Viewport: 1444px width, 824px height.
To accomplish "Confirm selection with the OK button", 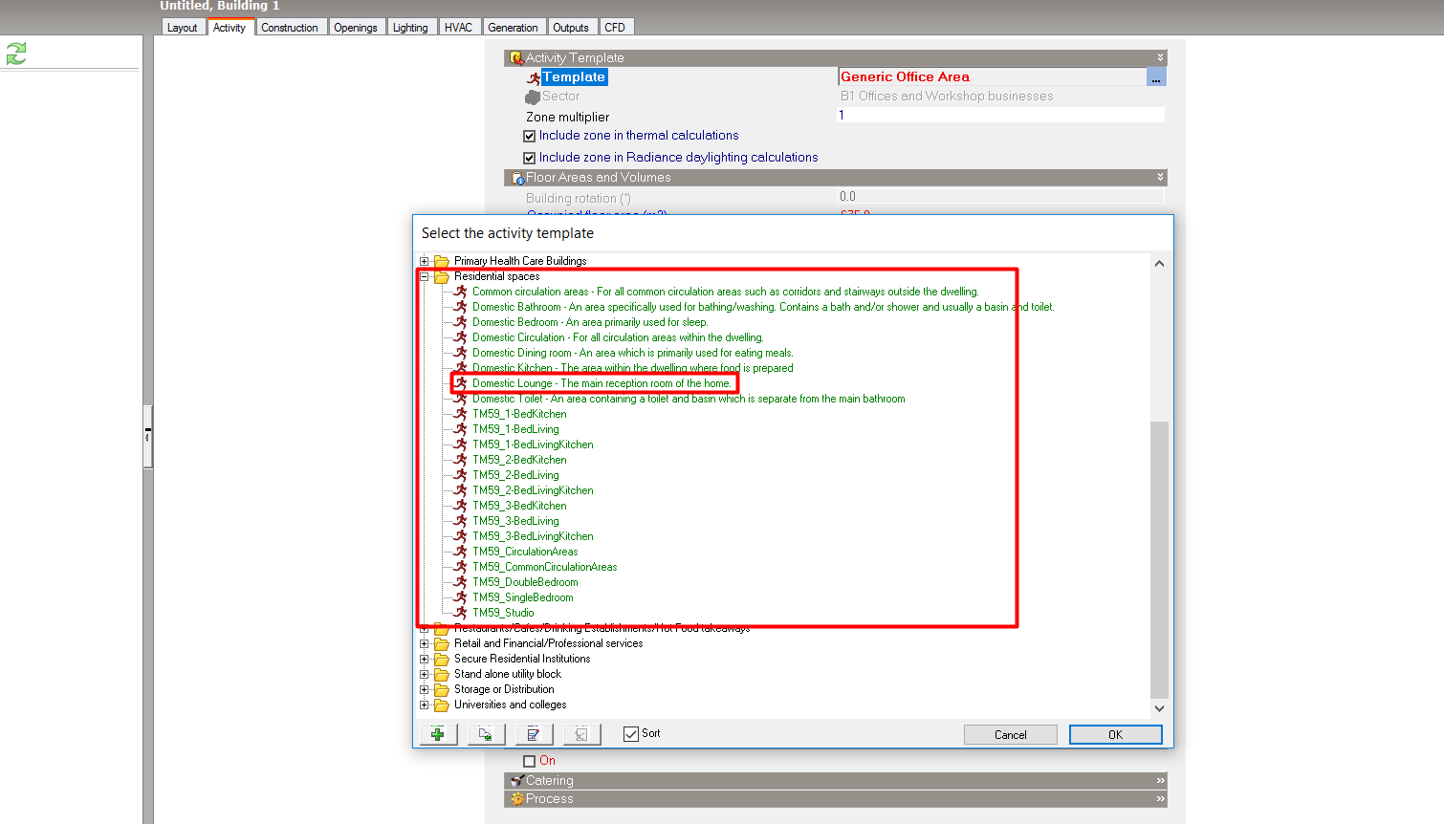I will (1115, 734).
